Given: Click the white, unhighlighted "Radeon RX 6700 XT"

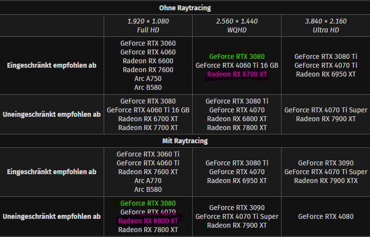Looking at the screenshot, I should (148, 119).
